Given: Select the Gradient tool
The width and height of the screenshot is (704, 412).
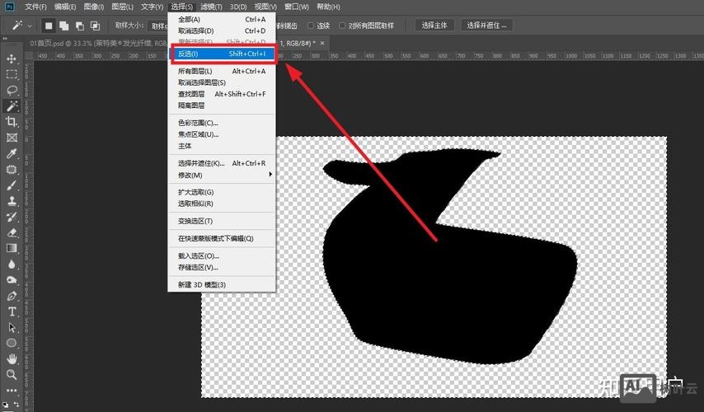Looking at the screenshot, I should [x=12, y=248].
